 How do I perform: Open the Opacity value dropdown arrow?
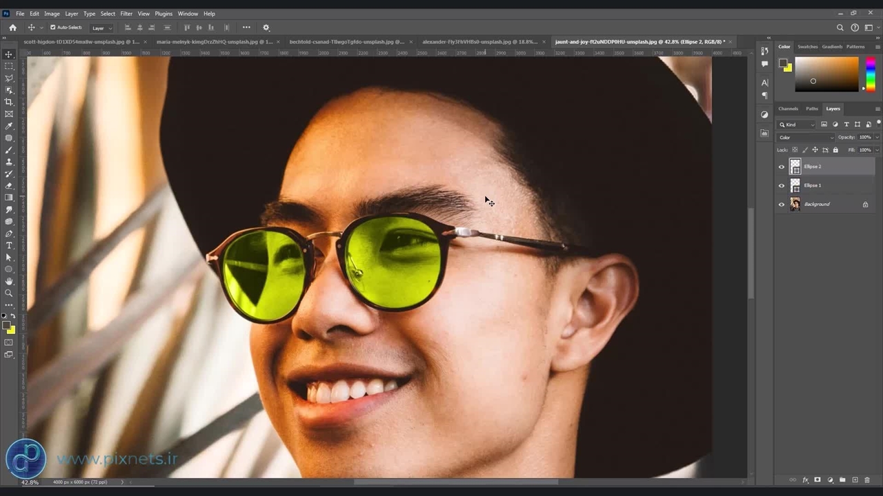(876, 137)
